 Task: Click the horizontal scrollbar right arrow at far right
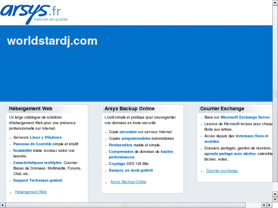click(x=270, y=205)
